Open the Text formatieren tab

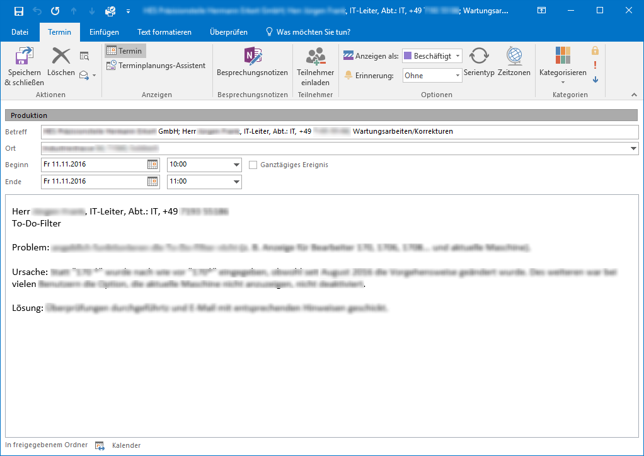164,32
